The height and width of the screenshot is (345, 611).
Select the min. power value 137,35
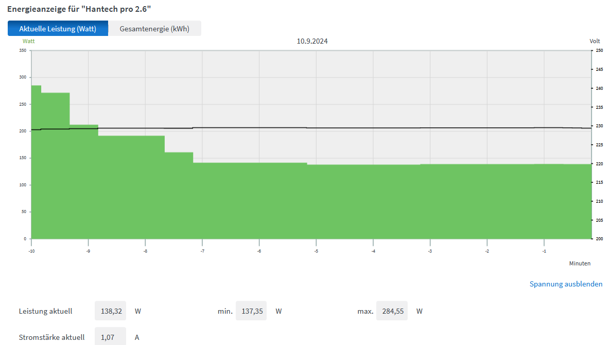251,311
